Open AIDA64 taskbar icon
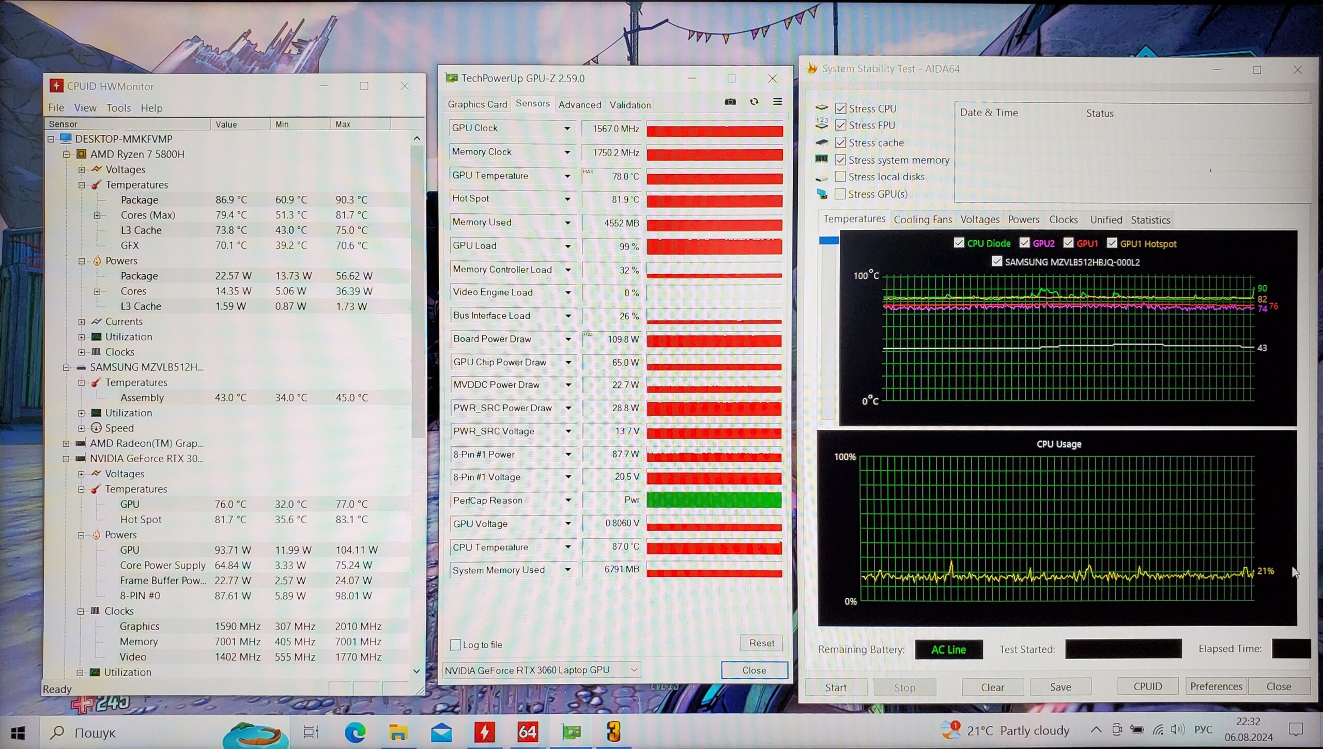 pos(527,732)
